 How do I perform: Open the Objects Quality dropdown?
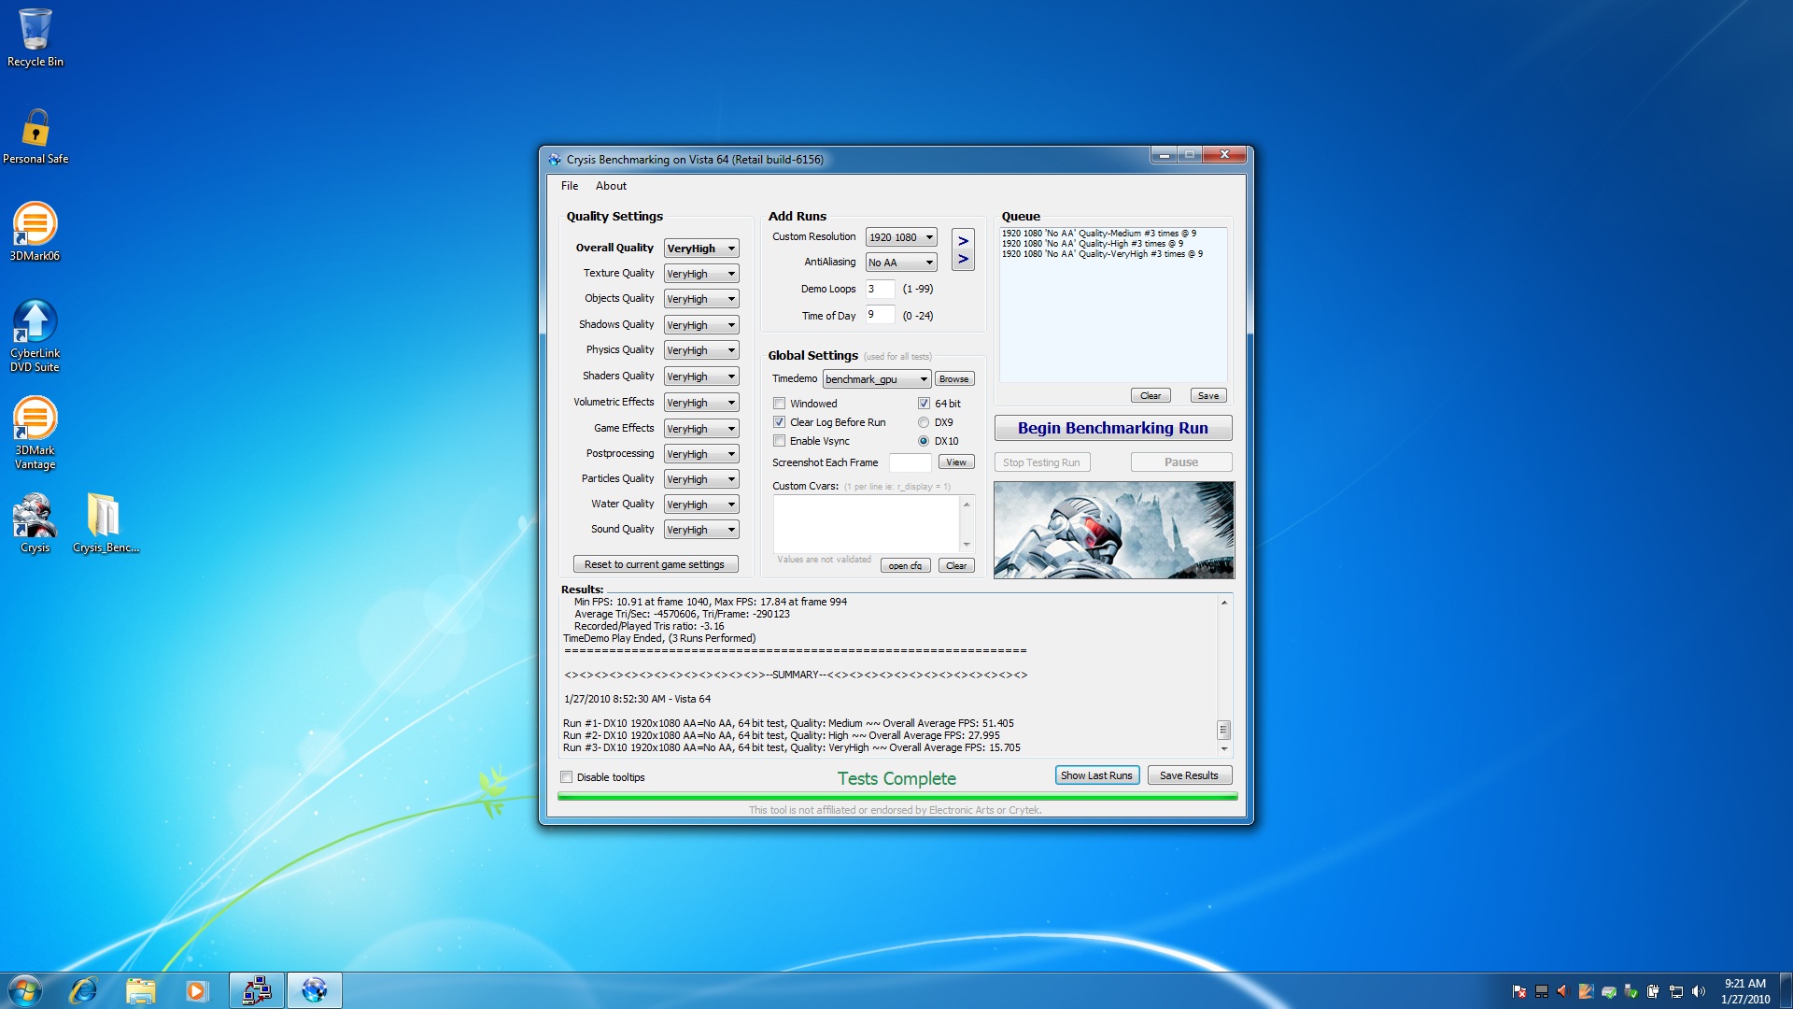[701, 299]
